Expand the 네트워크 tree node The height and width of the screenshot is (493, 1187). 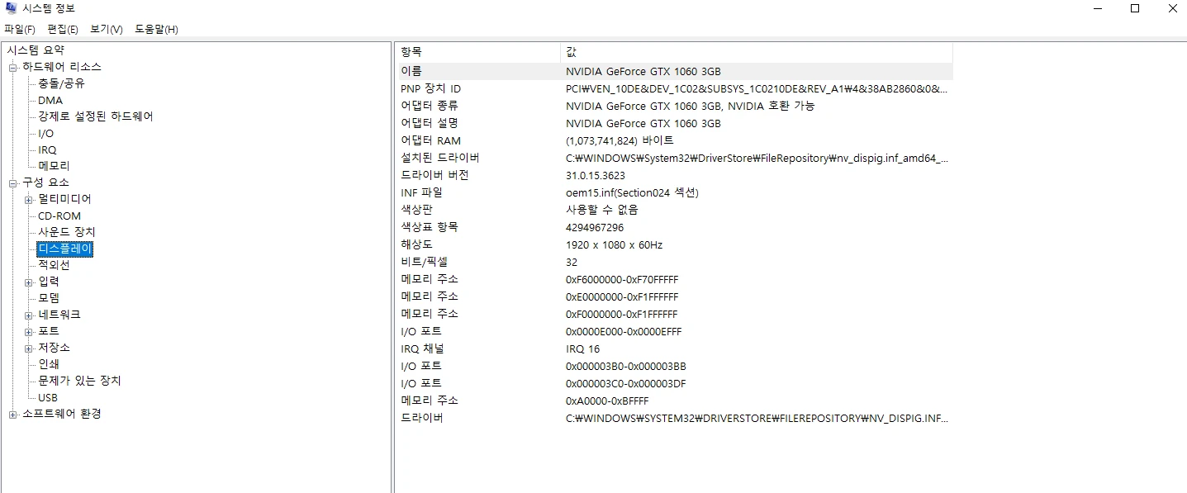point(26,315)
